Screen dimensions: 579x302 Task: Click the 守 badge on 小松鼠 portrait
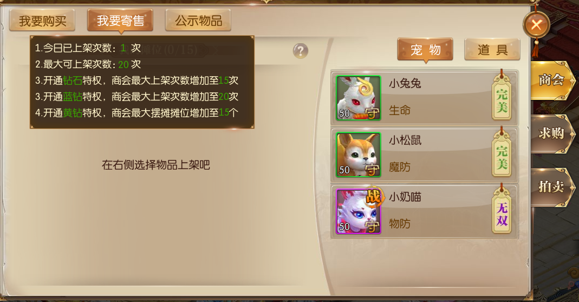[x=372, y=170]
